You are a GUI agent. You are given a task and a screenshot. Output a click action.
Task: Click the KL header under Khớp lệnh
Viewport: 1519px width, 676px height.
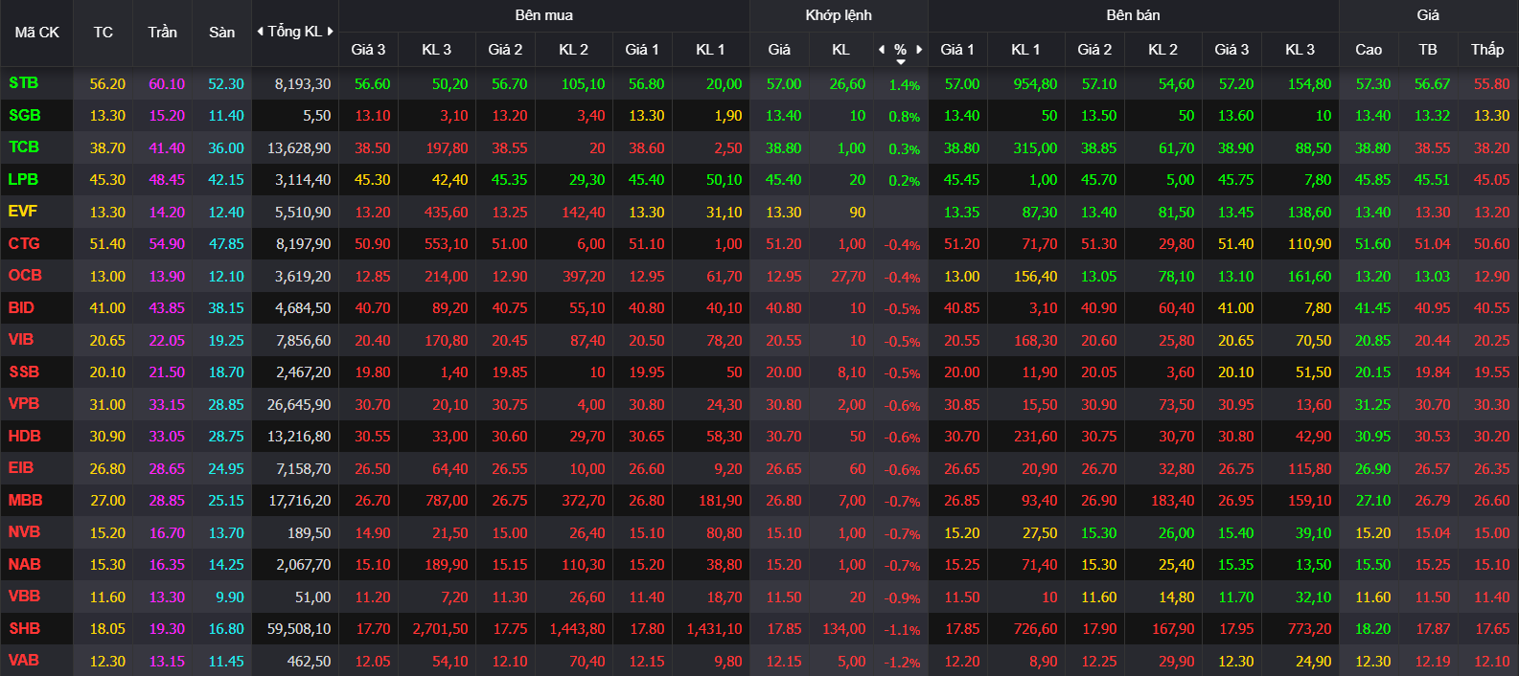click(x=840, y=50)
